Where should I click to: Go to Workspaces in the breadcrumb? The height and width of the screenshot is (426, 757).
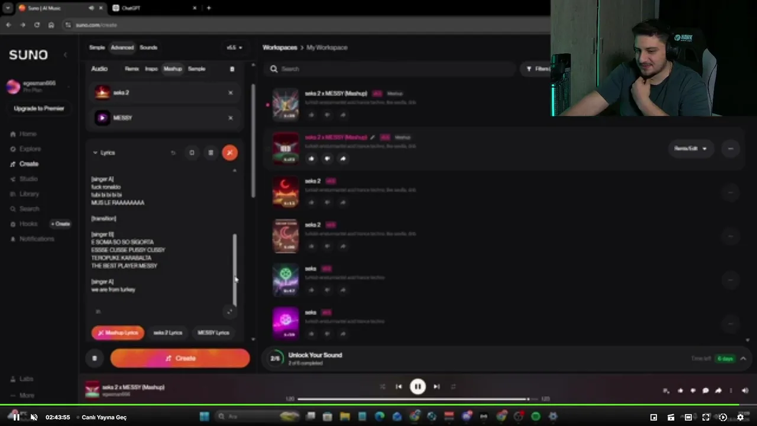[x=280, y=47]
